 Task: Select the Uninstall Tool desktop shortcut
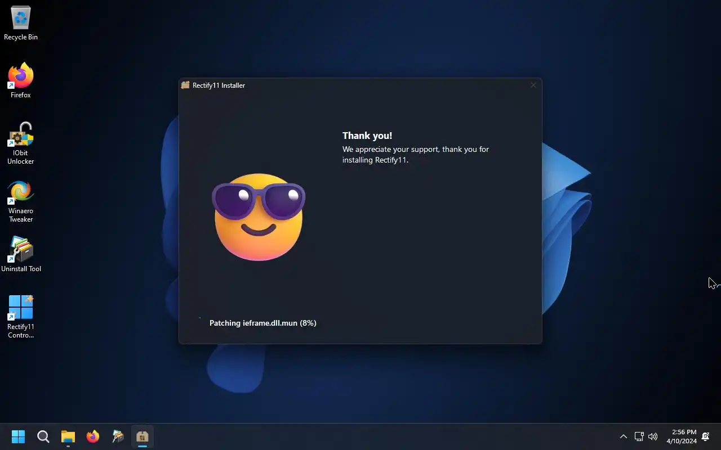(21, 254)
